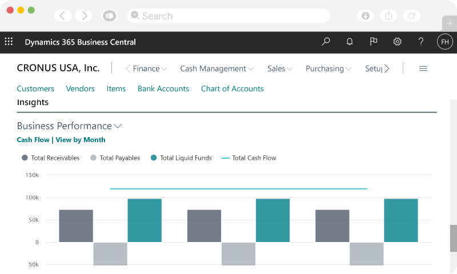457x274 pixels.
Task: Toggle Total Cash Flow legend line
Action: tap(248, 158)
